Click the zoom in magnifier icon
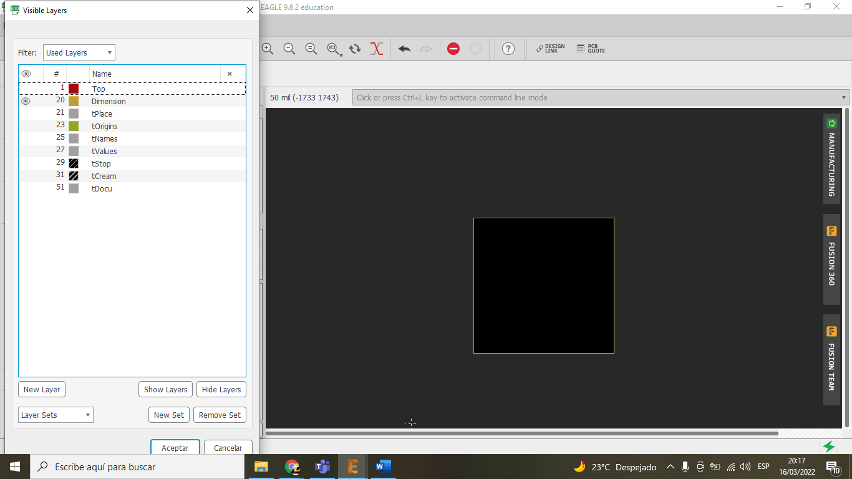Viewport: 852px width, 479px height. [x=268, y=49]
